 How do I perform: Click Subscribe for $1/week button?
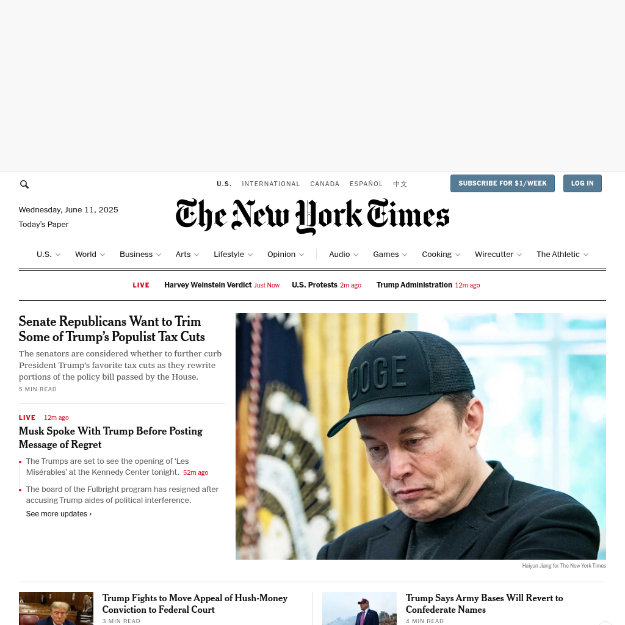(502, 183)
